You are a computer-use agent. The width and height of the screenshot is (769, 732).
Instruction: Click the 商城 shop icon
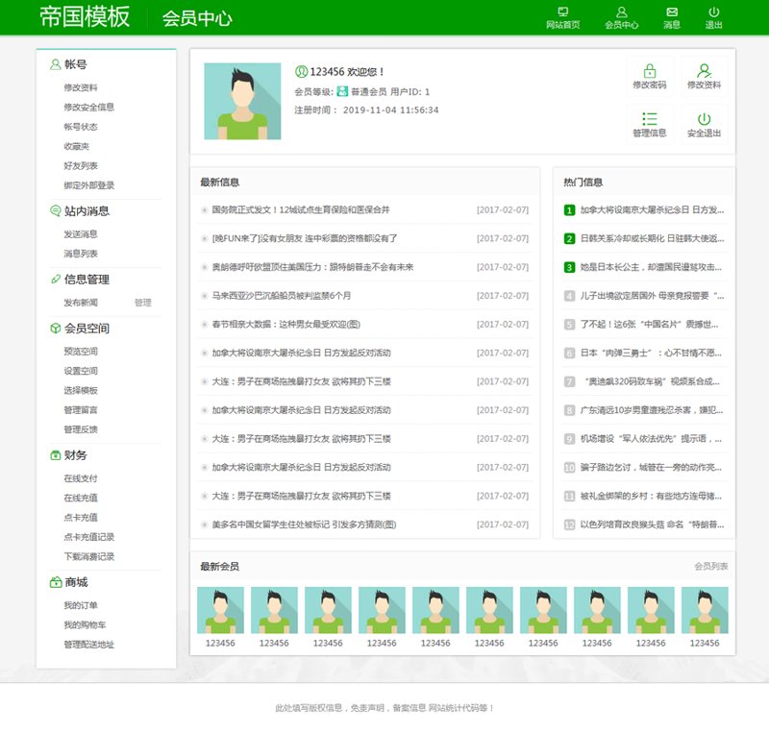click(55, 582)
